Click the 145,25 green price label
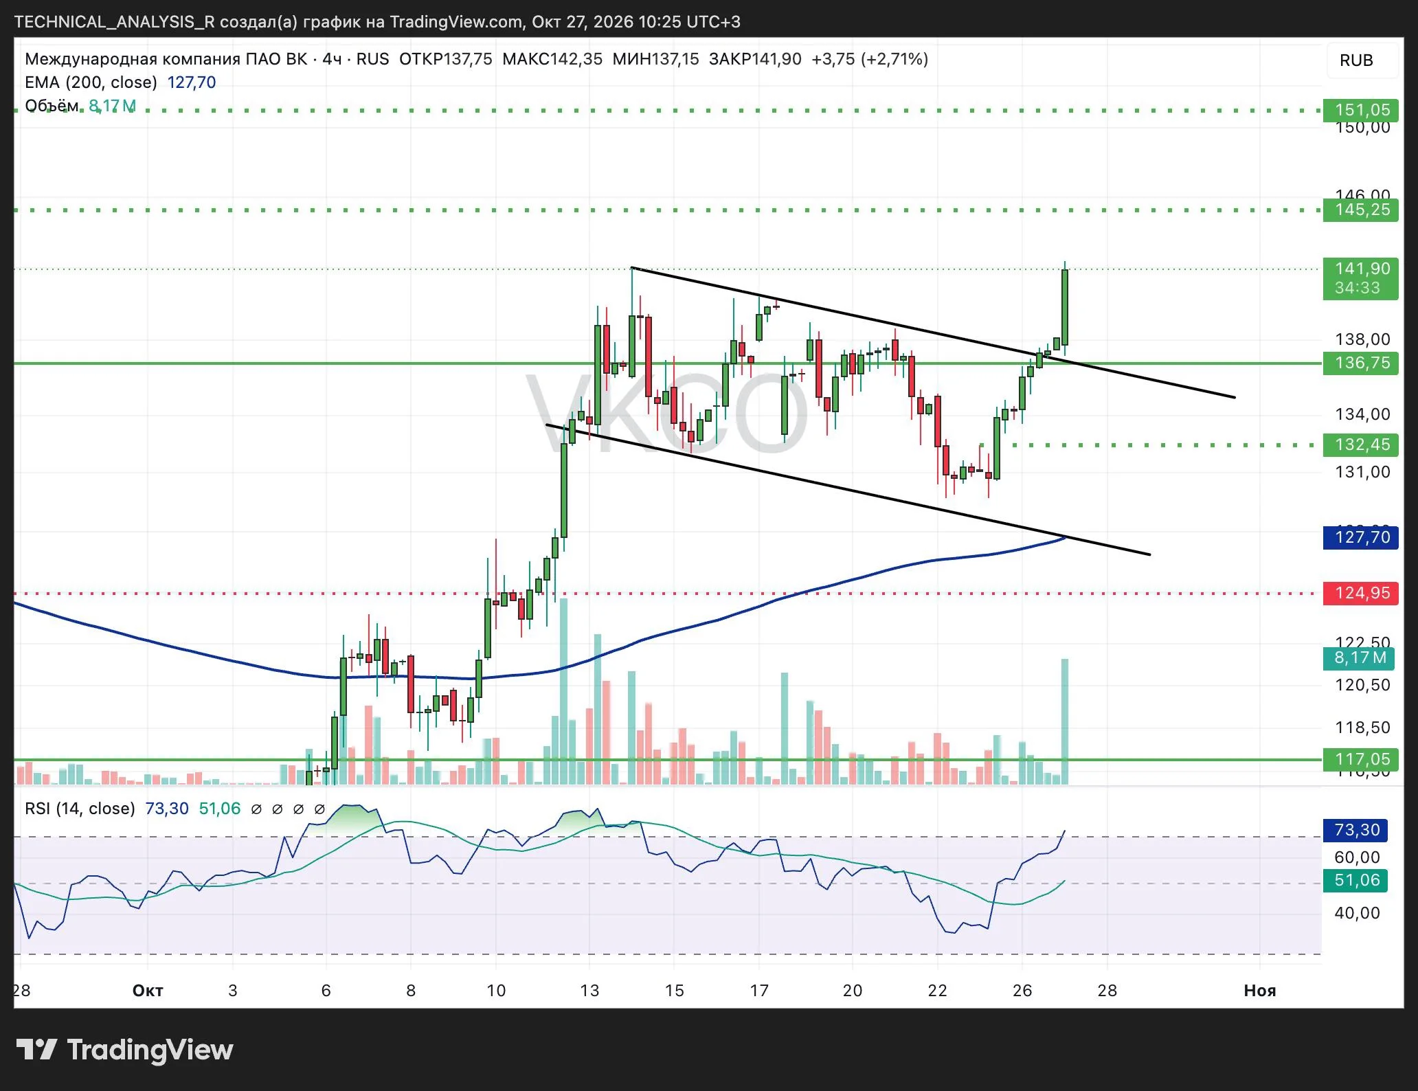 pyautogui.click(x=1361, y=210)
